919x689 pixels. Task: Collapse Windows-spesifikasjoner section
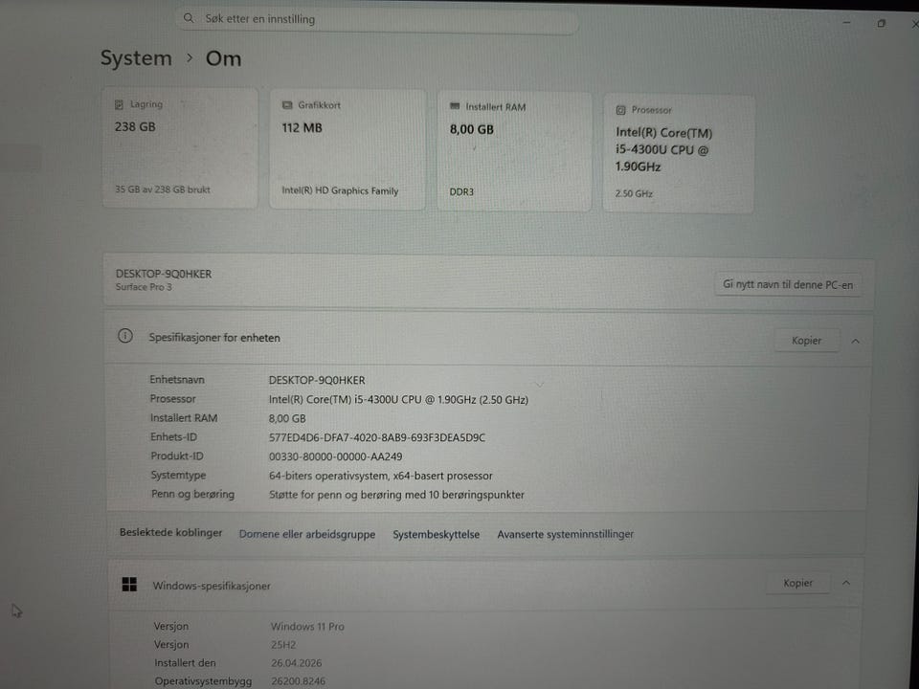[x=846, y=583]
